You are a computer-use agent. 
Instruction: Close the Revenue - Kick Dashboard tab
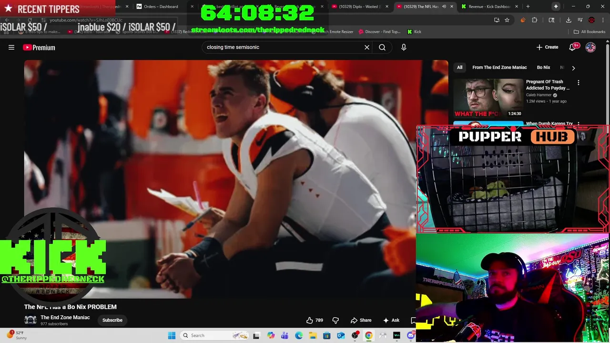[x=517, y=7]
